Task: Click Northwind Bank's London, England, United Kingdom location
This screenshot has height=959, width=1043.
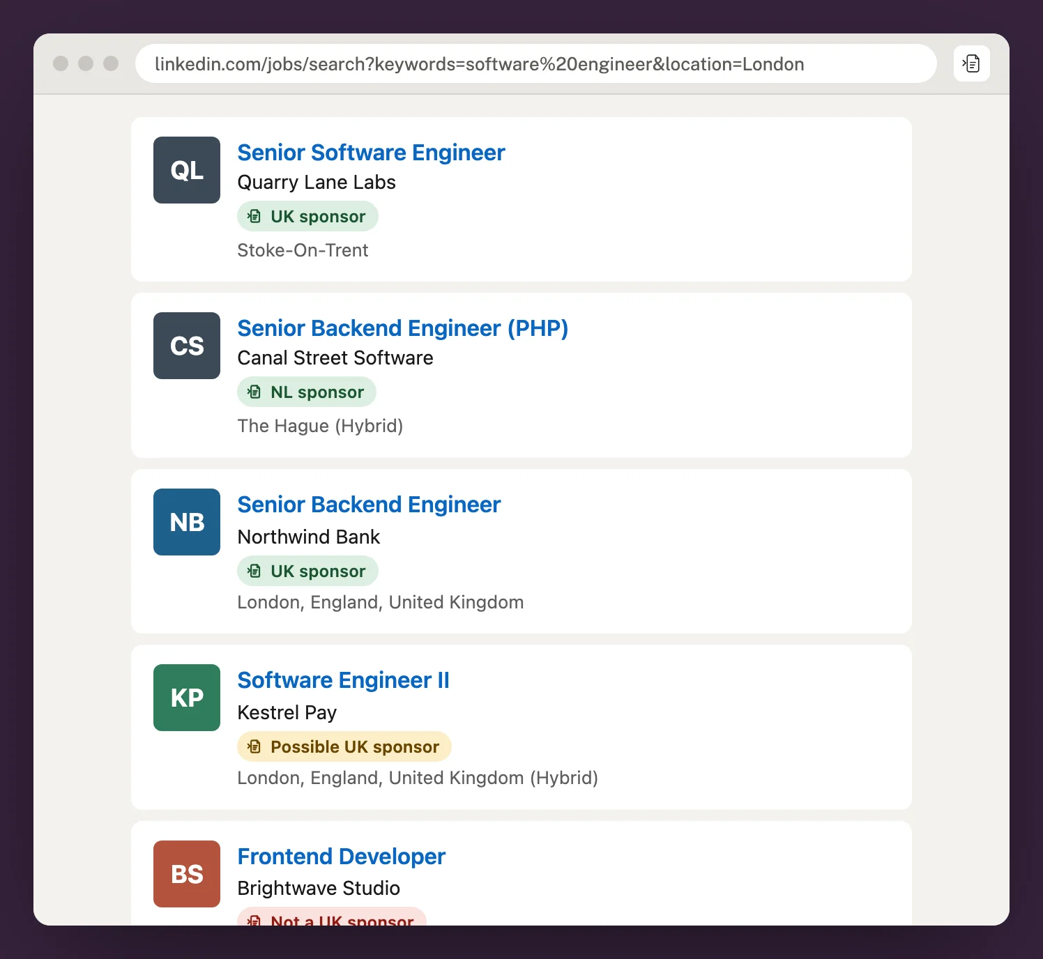Action: 381,602
